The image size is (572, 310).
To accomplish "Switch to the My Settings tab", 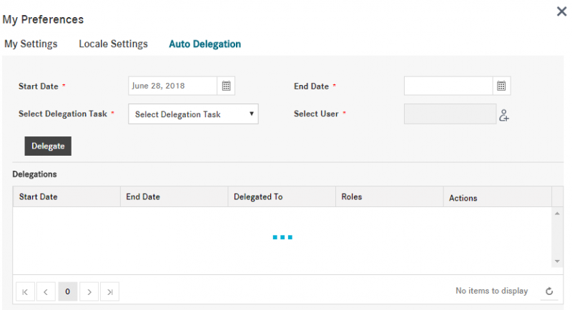I will pyautogui.click(x=31, y=44).
